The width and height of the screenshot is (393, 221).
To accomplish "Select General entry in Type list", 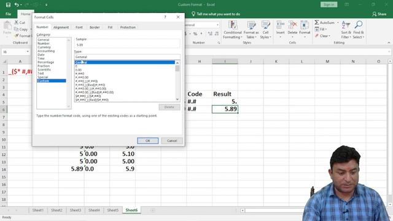I will click(x=125, y=63).
